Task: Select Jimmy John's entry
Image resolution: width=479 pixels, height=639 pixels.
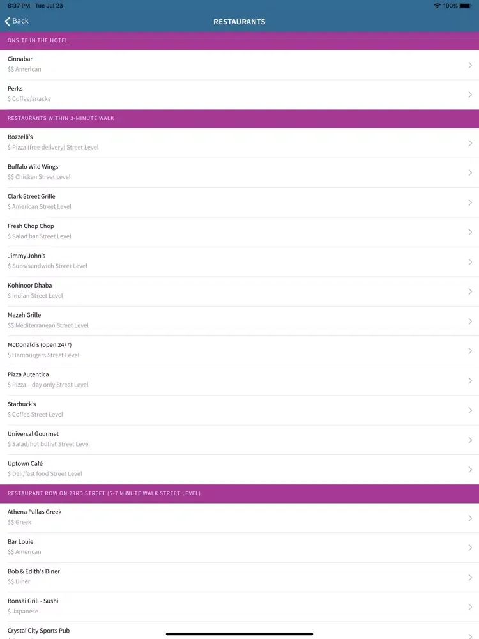Action: [240, 262]
